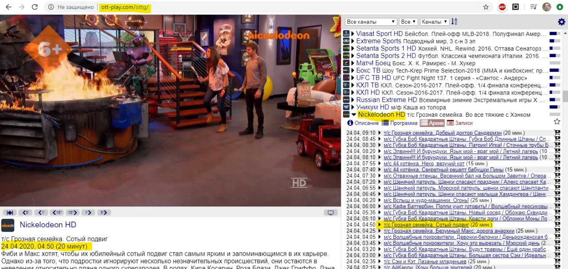Click progress bar for Viasat Sport HD
Image resolution: width=568 pixels, height=269 pixels.
click(555, 34)
